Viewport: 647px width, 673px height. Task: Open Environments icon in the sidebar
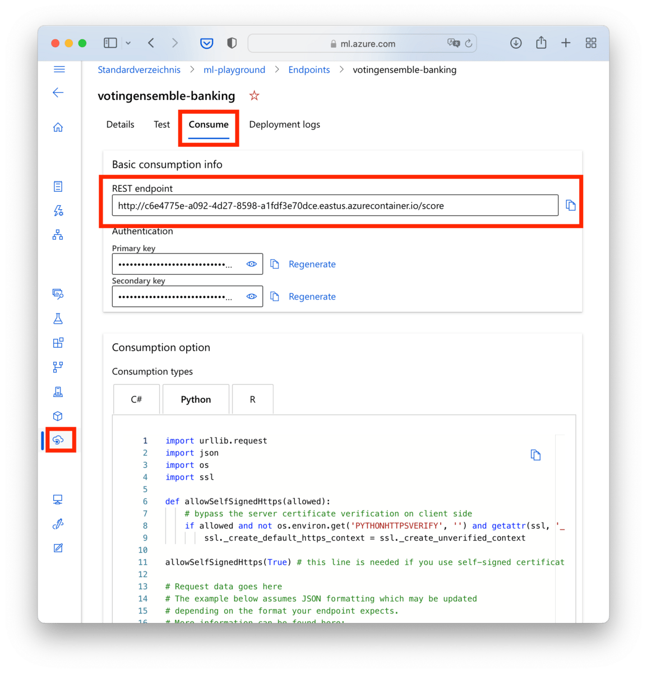[x=58, y=391]
